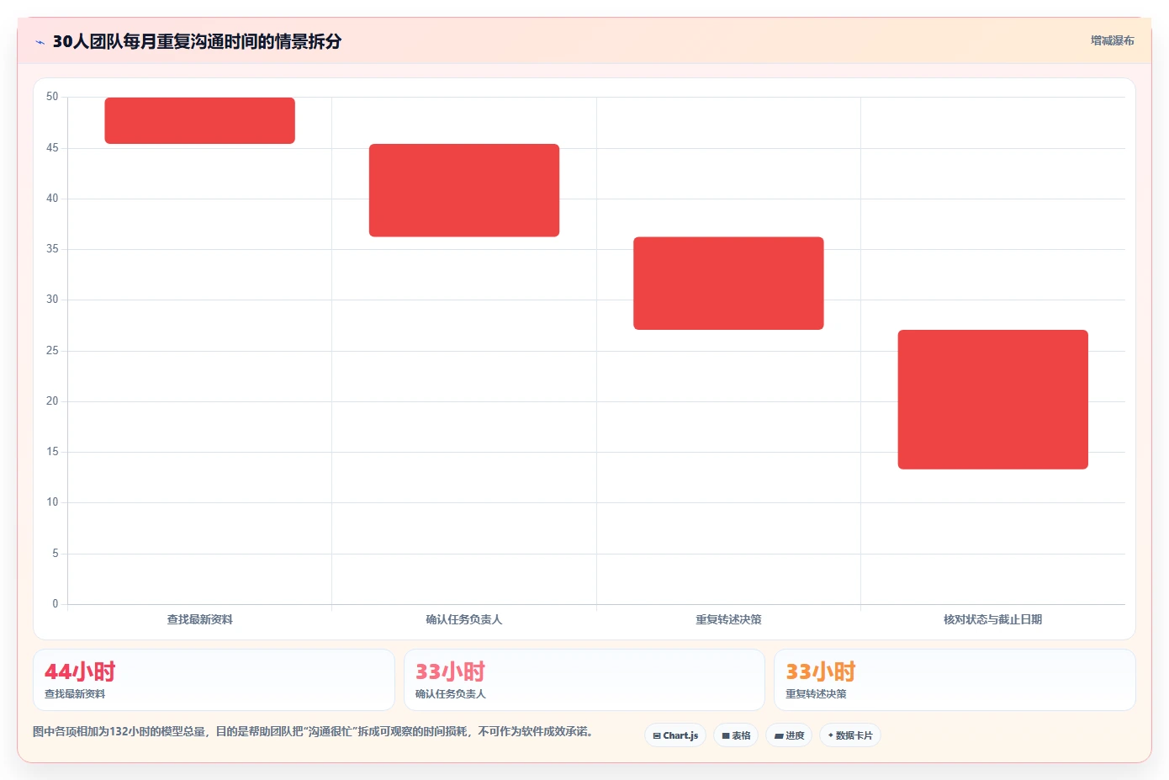Select the Chart.js tag chip
Screen dimensions: 1169x780
tap(675, 735)
